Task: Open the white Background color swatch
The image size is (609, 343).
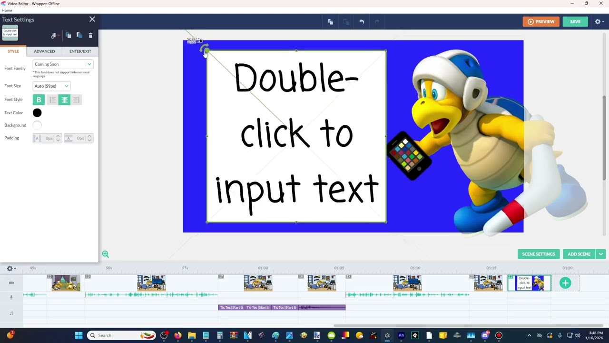Action: [37, 125]
